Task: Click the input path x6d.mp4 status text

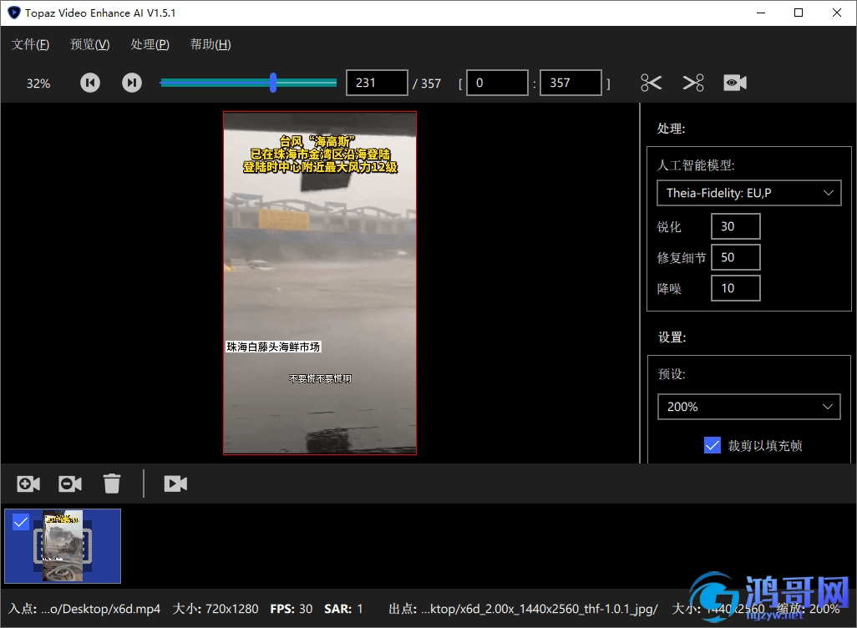Action: (84, 609)
